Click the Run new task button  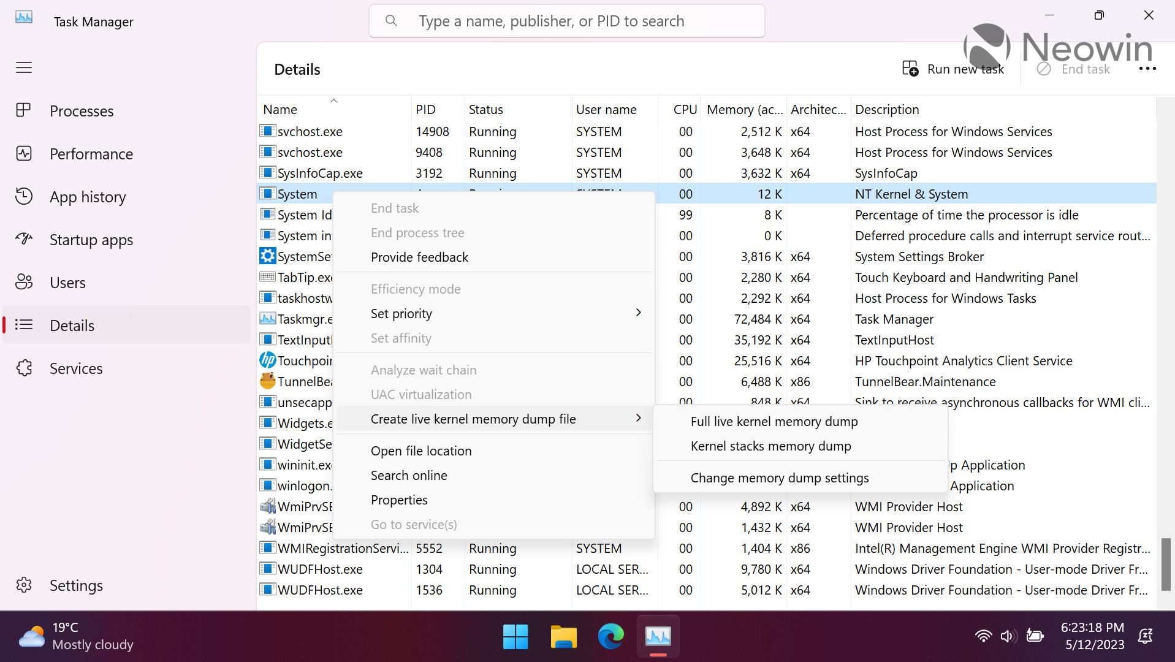(953, 69)
